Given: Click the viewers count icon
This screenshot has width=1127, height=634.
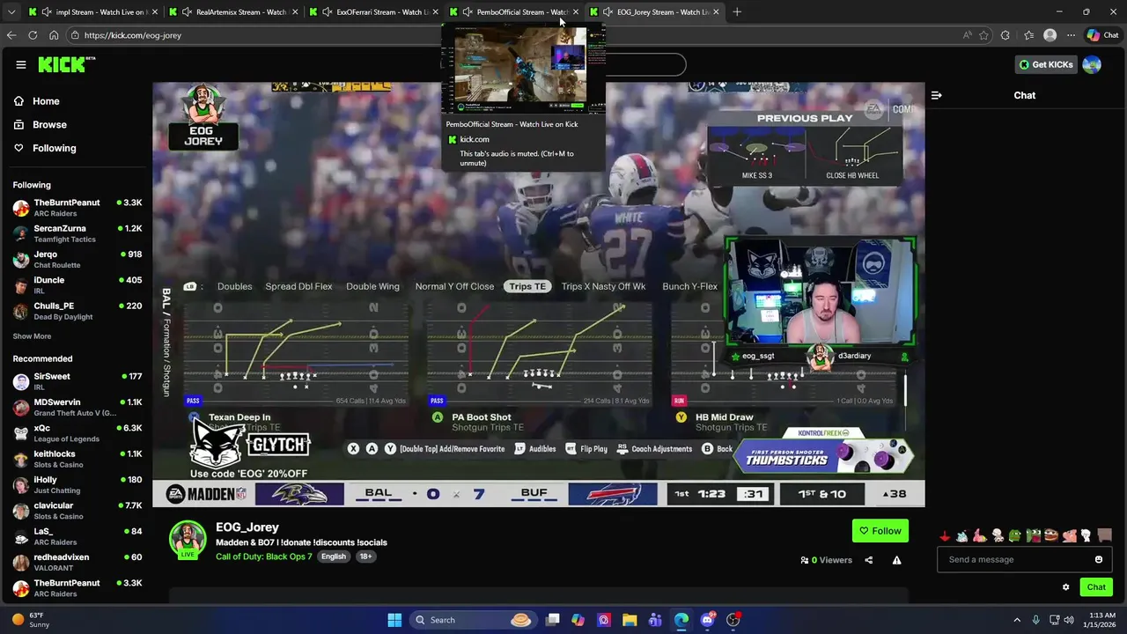Looking at the screenshot, I should tap(805, 560).
